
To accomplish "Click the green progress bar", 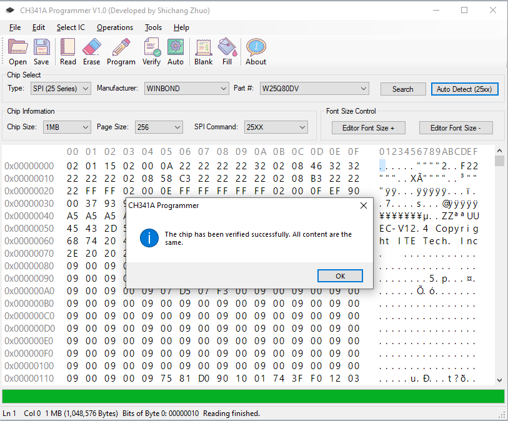I will click(x=253, y=397).
